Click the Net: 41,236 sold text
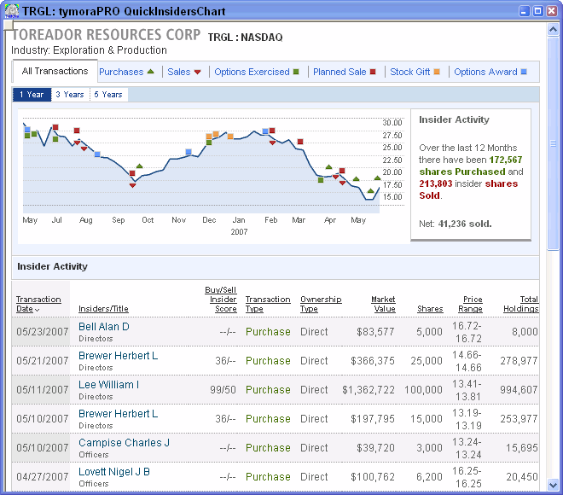This screenshot has height=495, width=563. click(456, 224)
